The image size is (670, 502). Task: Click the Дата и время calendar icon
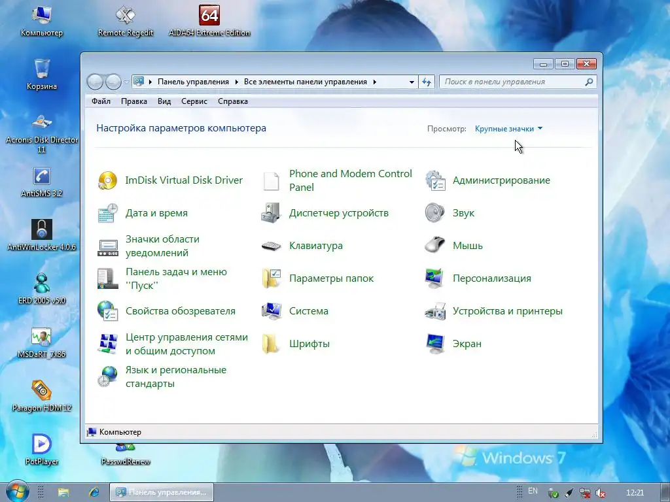(108, 213)
